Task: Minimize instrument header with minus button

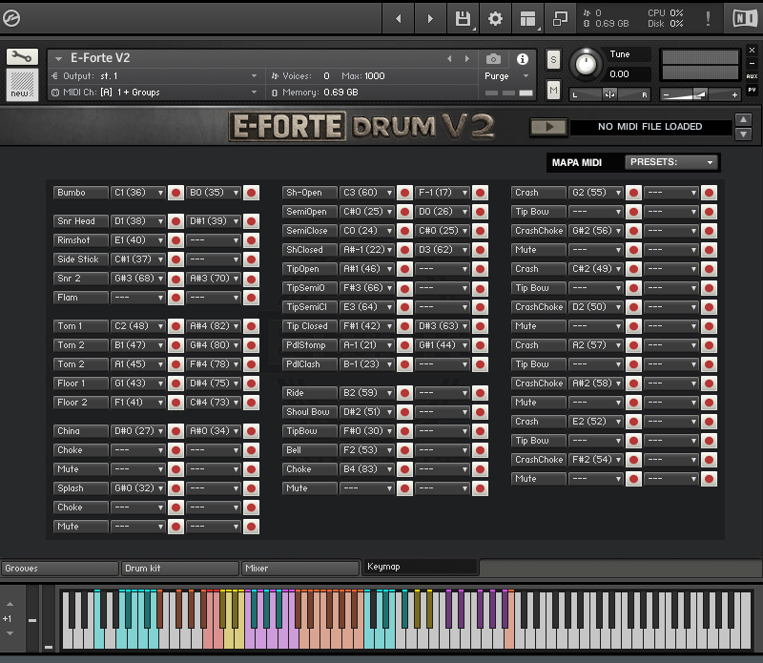Action: [x=752, y=63]
